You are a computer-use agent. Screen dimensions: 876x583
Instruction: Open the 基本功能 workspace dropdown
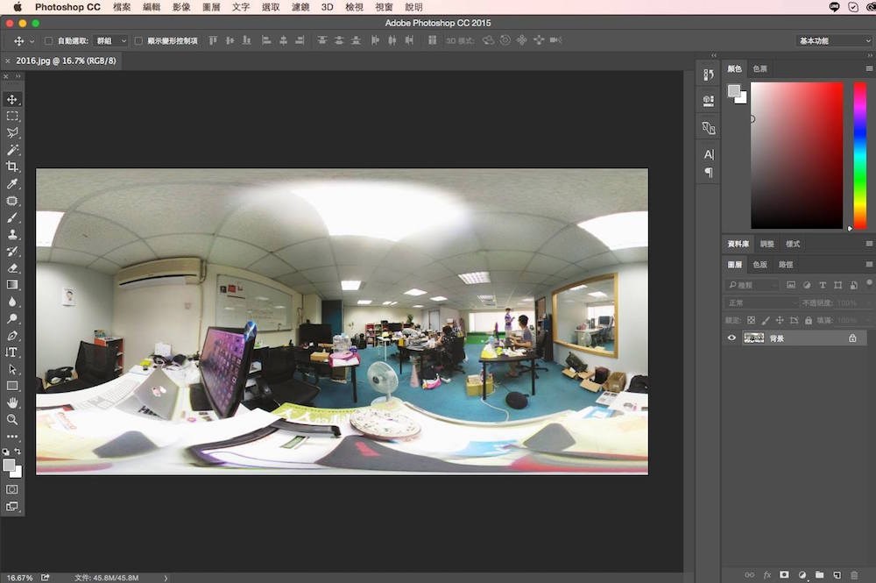coord(833,41)
